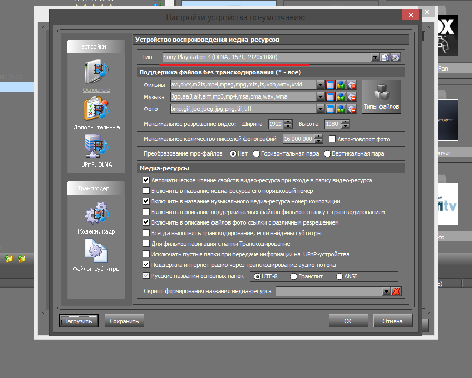Select the Горизонтальная пара radio button
Viewport: 472px width, 378px height.
[x=257, y=154]
